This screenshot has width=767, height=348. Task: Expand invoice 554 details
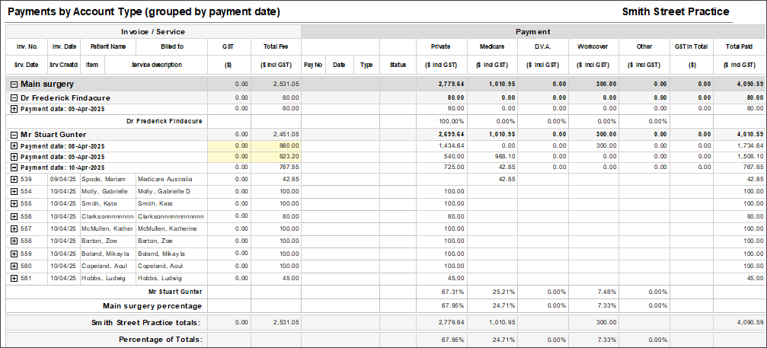(14, 191)
